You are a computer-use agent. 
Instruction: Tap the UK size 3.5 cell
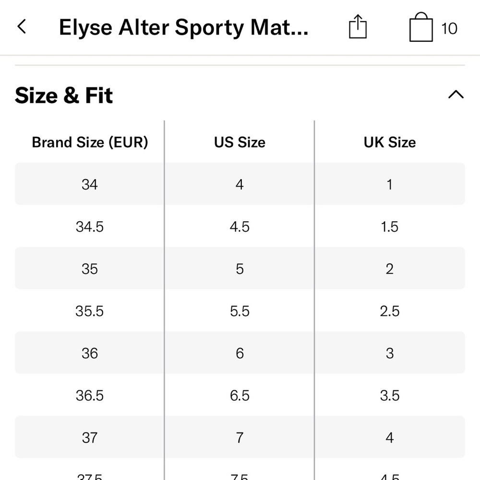(390, 395)
